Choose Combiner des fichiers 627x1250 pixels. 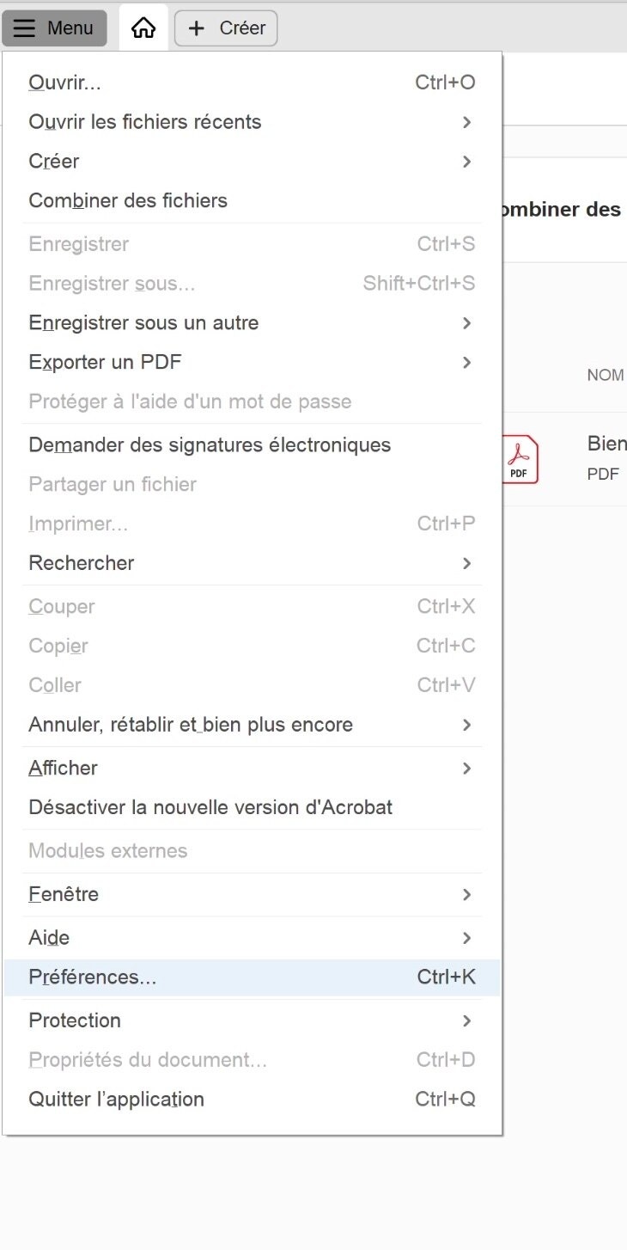[x=128, y=201]
